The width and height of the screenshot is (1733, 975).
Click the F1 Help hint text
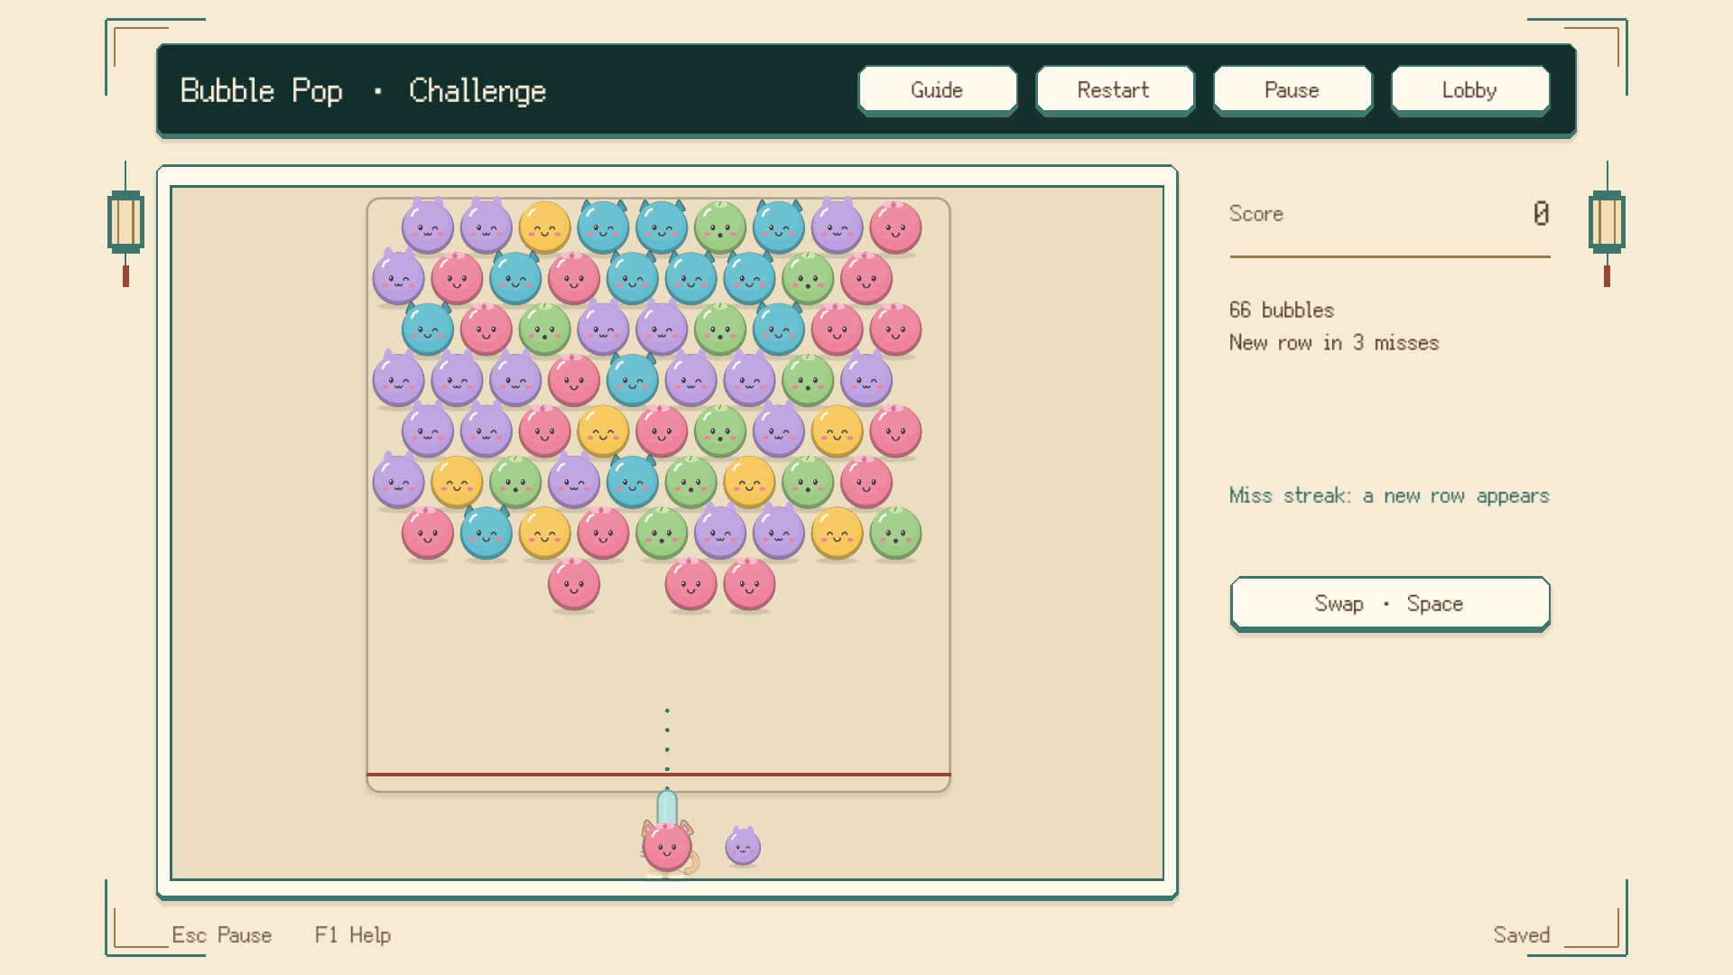(353, 935)
